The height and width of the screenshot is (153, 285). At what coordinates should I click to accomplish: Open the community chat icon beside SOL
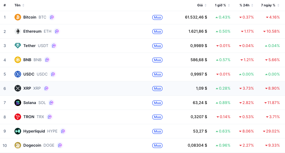[51, 103]
